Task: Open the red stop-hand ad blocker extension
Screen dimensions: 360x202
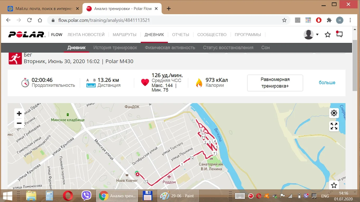Action: (x=319, y=20)
